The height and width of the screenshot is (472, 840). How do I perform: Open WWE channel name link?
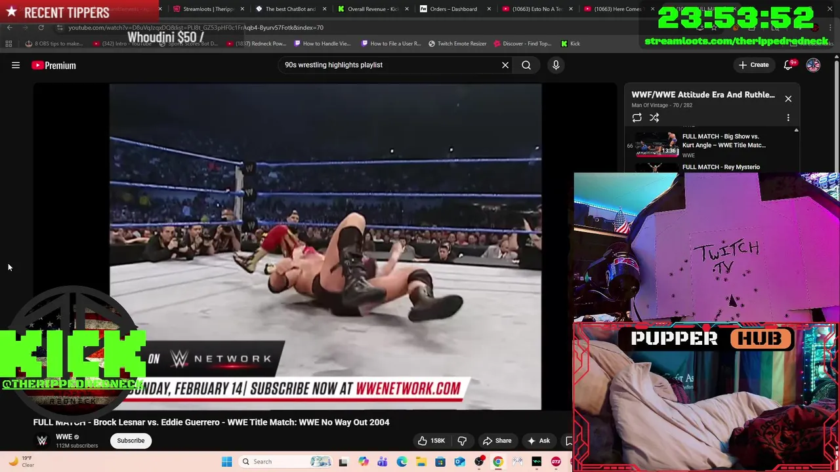point(64,437)
